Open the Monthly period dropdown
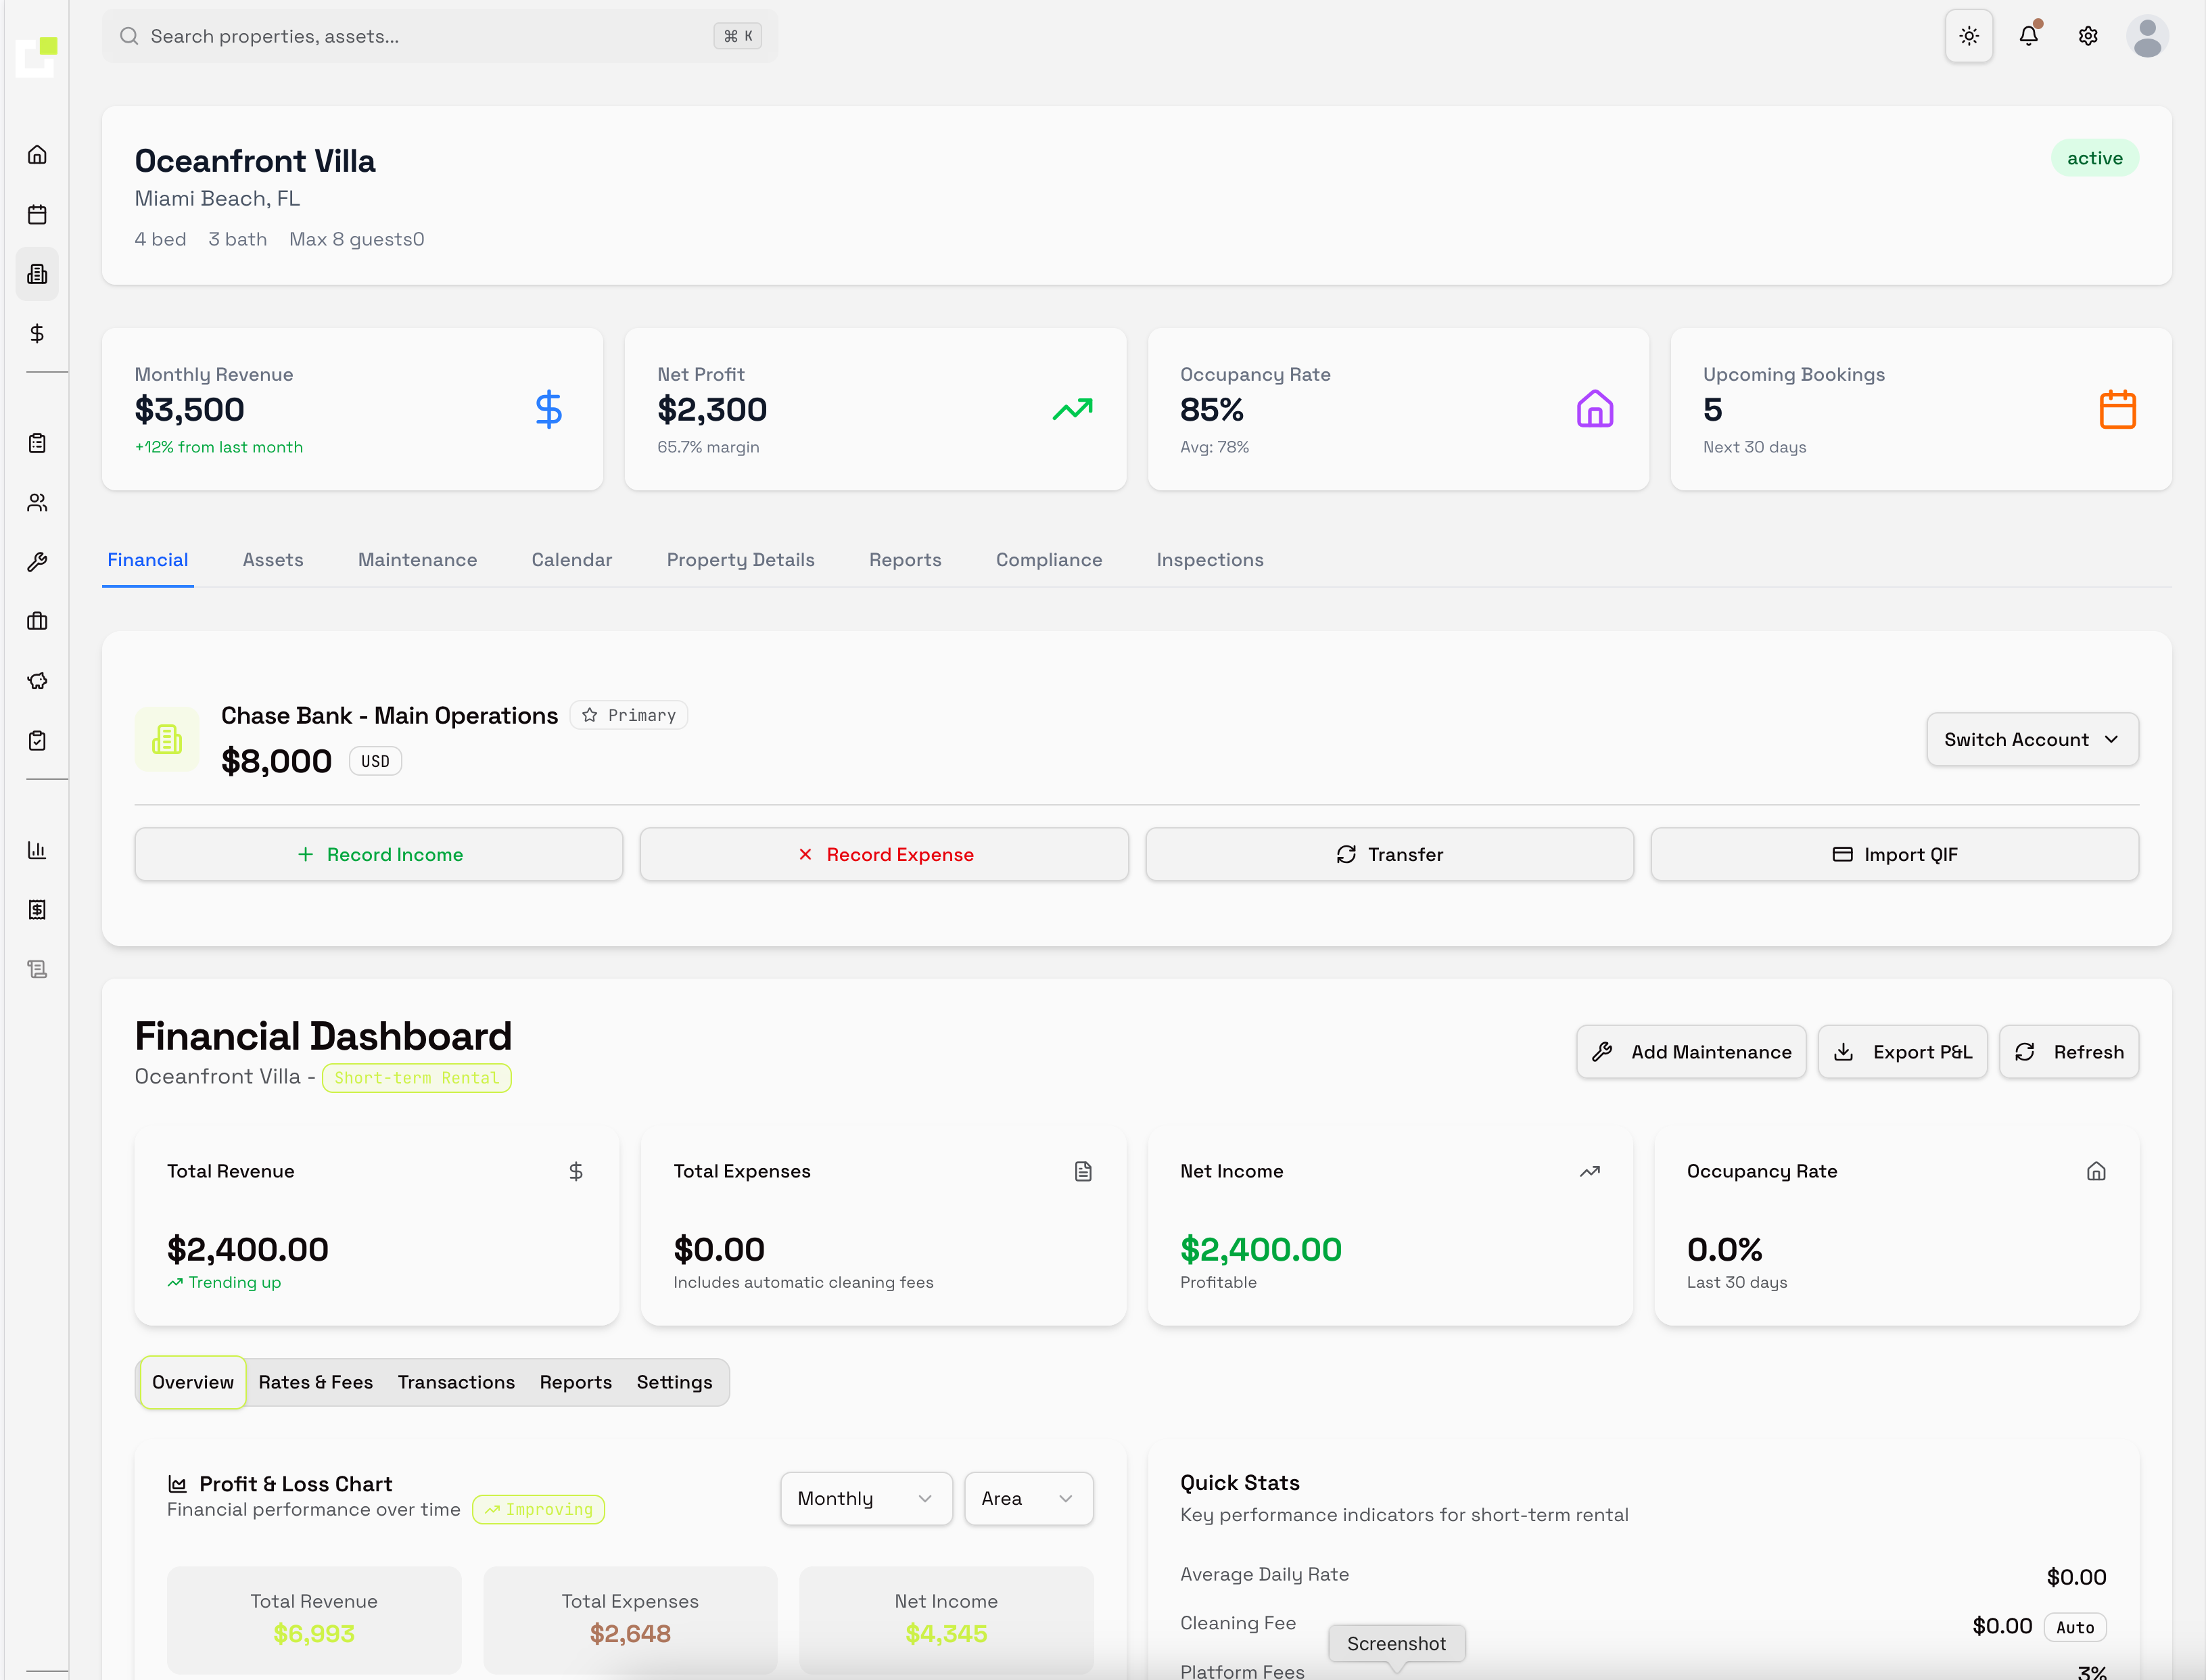 click(865, 1498)
